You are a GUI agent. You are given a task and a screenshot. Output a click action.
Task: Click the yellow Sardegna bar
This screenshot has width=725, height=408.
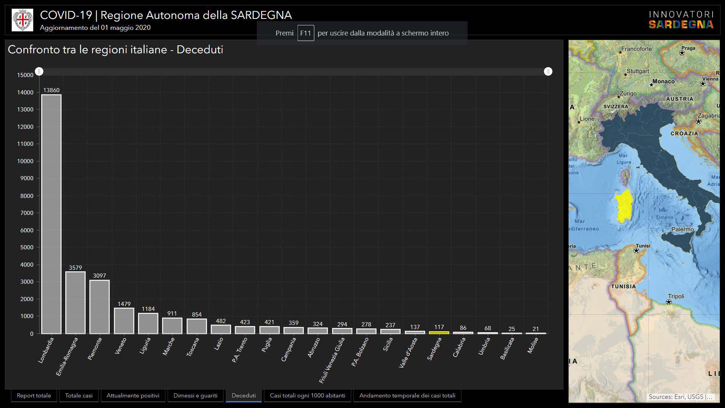[439, 332]
